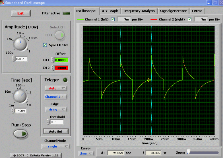
Task: Click the 400m label on time axis
Action: pyautogui.click(x=214, y=139)
